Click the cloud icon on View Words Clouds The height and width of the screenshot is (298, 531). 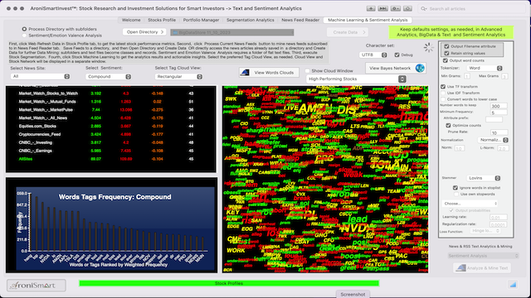click(245, 72)
